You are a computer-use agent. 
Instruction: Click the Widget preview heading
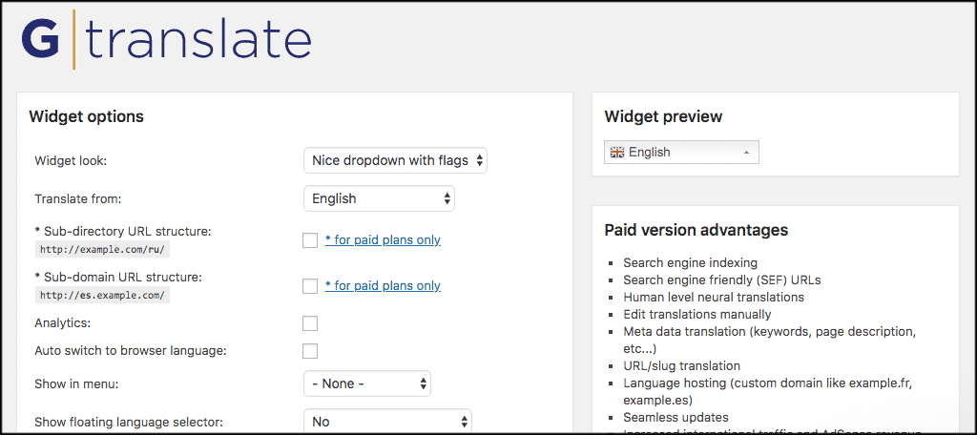[x=663, y=116]
